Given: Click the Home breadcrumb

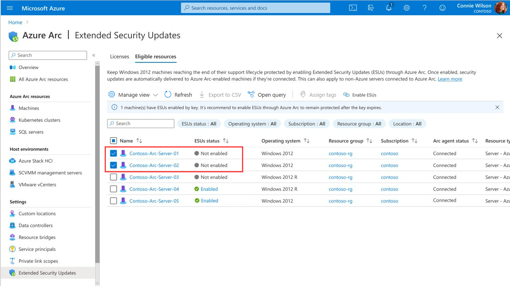Looking at the screenshot, I should 15,22.
